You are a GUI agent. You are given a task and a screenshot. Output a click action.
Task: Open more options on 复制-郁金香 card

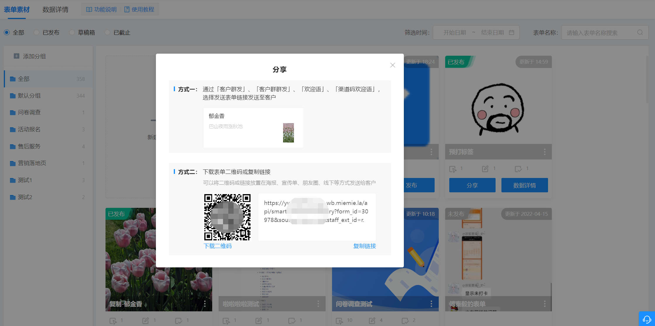tap(205, 304)
